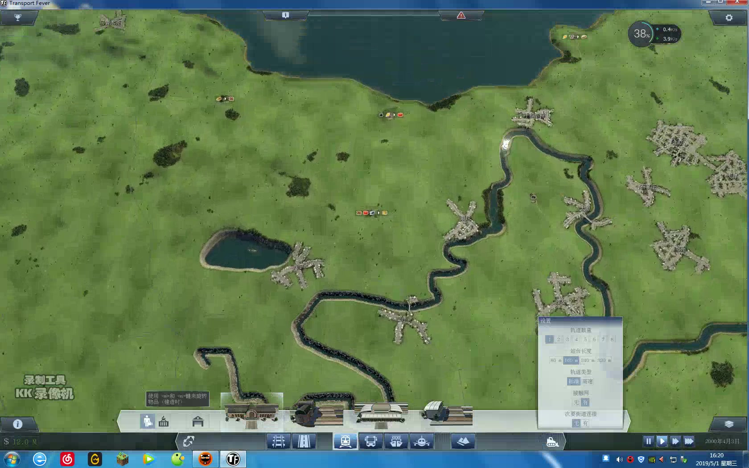Image resolution: width=749 pixels, height=468 pixels.
Task: Click the 2000年4月3日 game date
Action: [722, 441]
